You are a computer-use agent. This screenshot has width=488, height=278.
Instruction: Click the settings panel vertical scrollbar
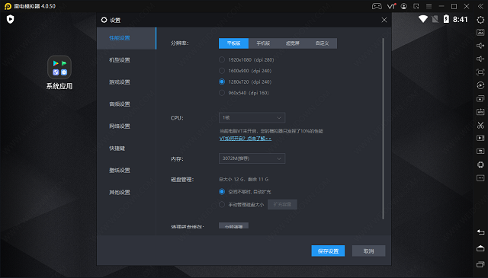383,129
